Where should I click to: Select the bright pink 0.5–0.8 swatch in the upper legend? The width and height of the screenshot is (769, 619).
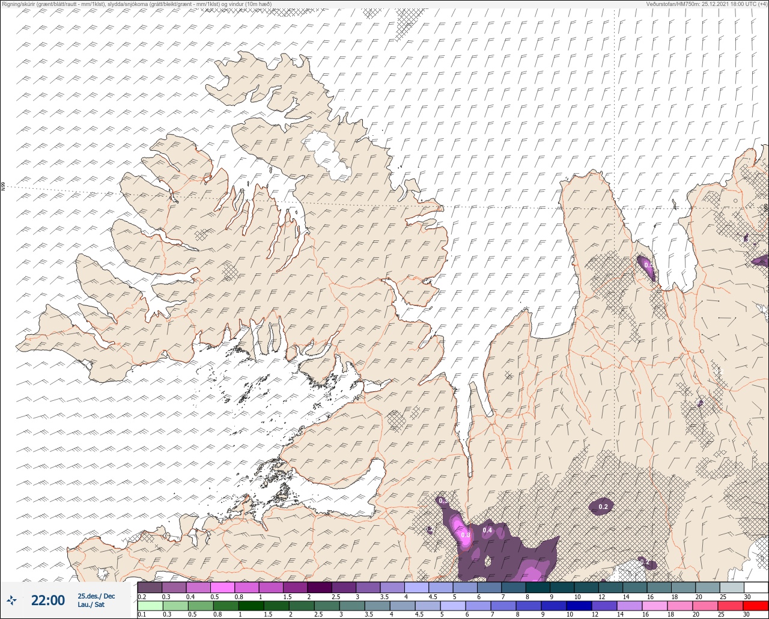click(222, 587)
